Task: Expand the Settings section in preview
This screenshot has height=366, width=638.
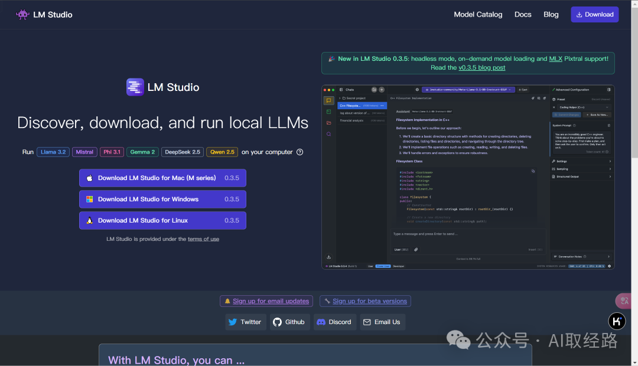Action: click(581, 161)
